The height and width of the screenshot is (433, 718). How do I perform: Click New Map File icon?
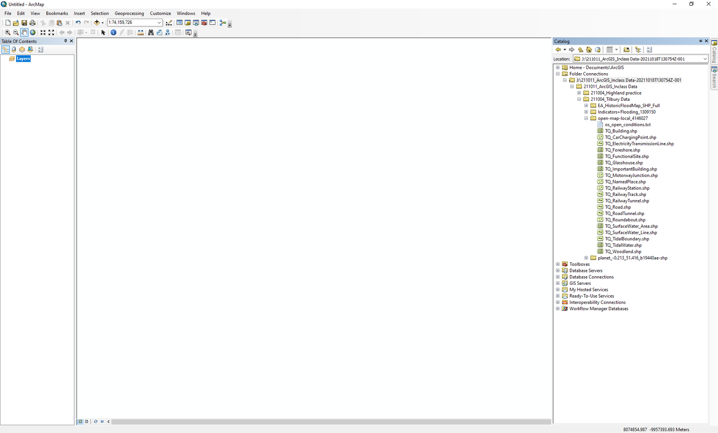click(8, 22)
